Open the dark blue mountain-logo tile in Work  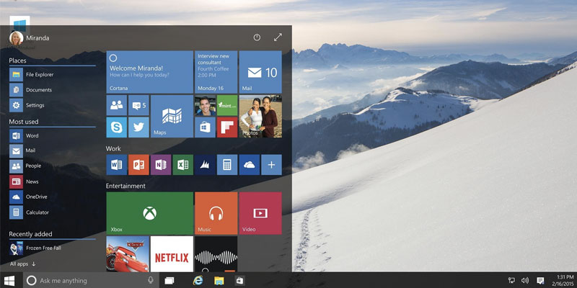(205, 165)
